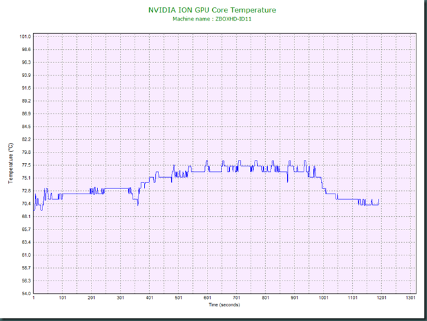The height and width of the screenshot is (321, 427).
Task: Select the 56.3 y-axis value
Action: click(26, 281)
